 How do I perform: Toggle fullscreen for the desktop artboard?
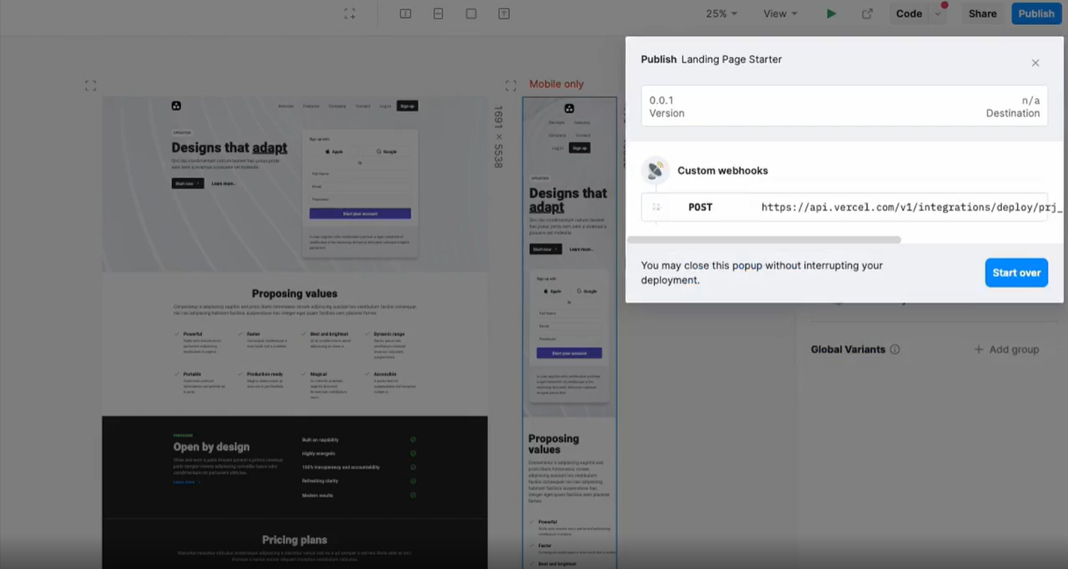[90, 86]
